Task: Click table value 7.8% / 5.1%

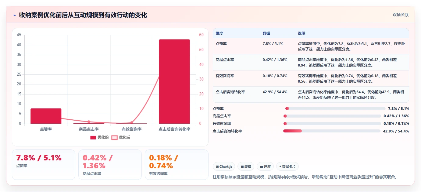Action: tap(273, 44)
